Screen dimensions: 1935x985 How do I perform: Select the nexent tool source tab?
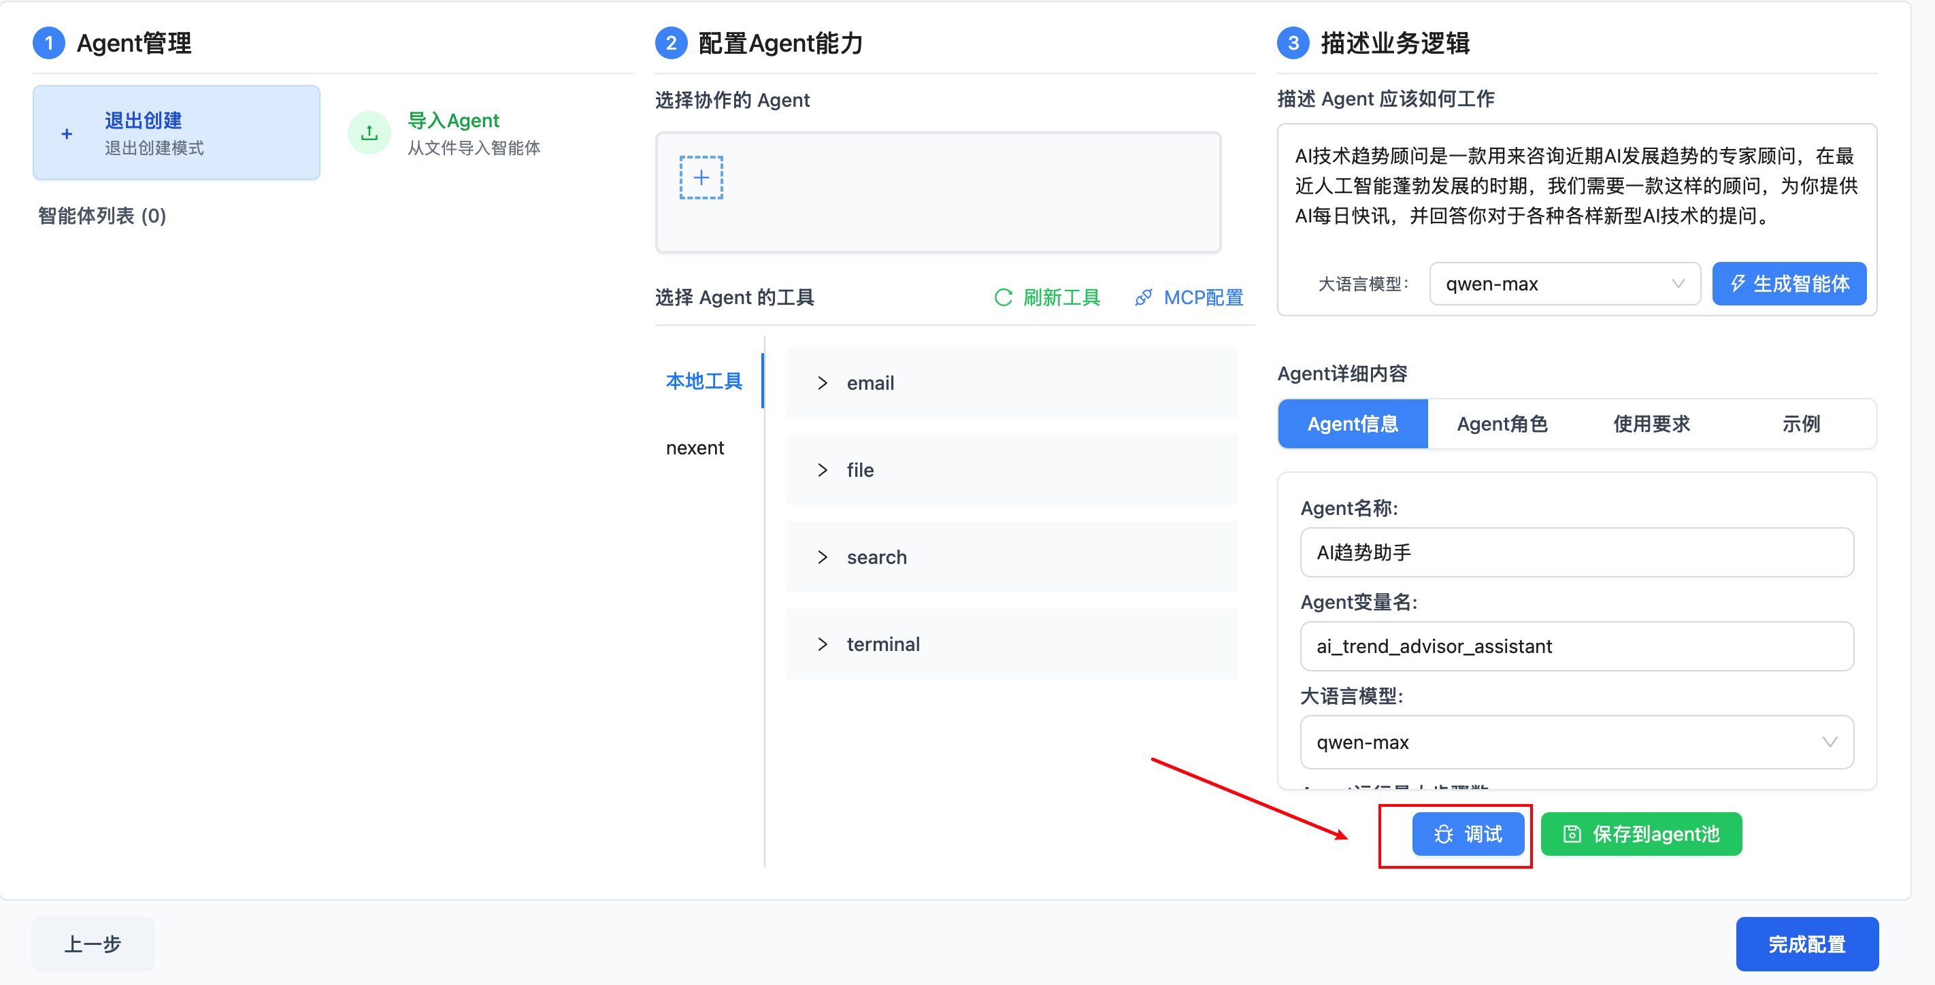click(695, 448)
